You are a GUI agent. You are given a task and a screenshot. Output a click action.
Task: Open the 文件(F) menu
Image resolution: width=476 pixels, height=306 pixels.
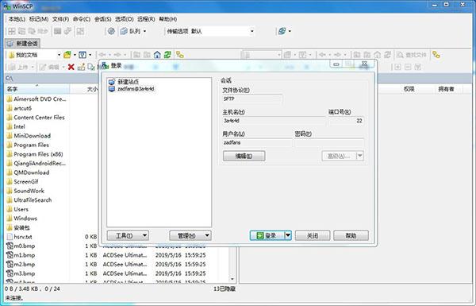(60, 19)
